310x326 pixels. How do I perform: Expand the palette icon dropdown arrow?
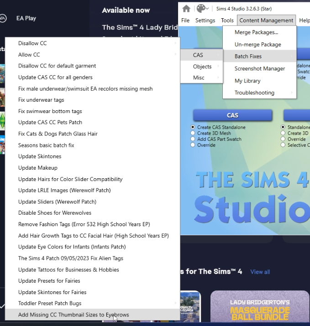pos(207,9)
